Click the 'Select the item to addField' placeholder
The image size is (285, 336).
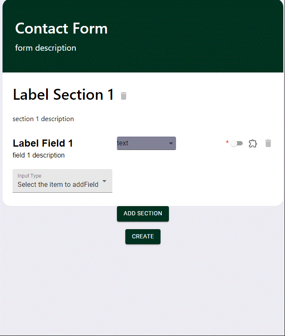coord(58,184)
